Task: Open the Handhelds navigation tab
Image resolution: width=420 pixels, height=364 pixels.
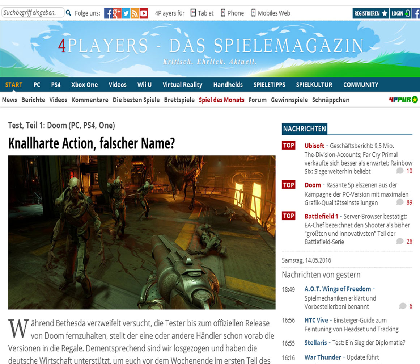Action: (x=228, y=85)
